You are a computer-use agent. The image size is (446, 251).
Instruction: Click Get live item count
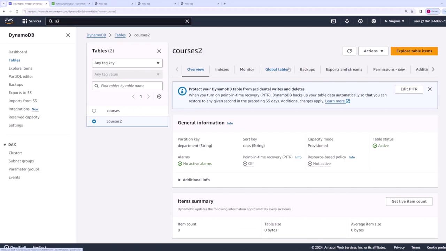[409, 201]
